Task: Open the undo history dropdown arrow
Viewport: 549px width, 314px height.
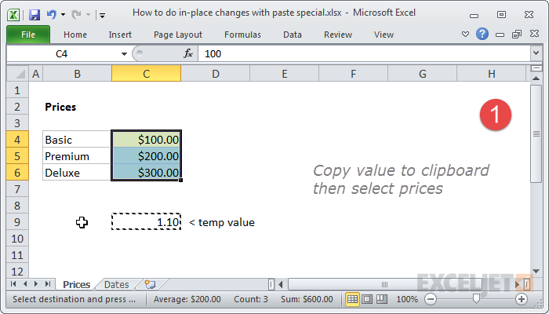Action: pos(63,15)
